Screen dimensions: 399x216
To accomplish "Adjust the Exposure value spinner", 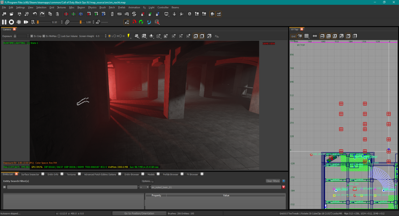I will (28, 36).
